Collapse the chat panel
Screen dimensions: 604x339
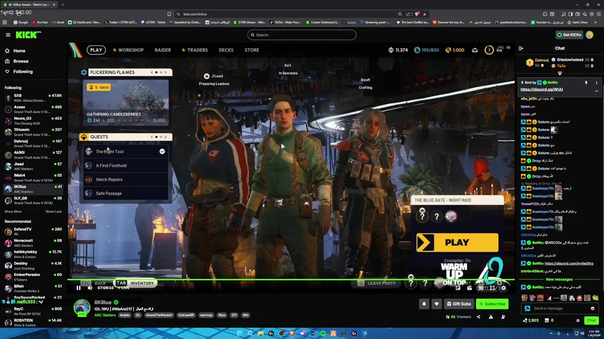coord(520,48)
